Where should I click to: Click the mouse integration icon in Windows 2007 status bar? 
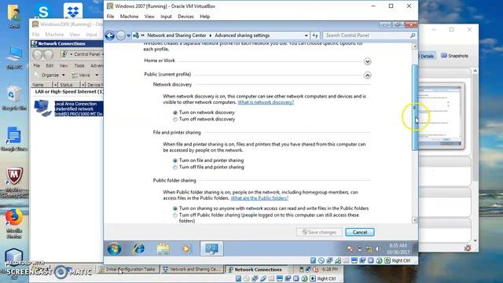[x=379, y=260]
